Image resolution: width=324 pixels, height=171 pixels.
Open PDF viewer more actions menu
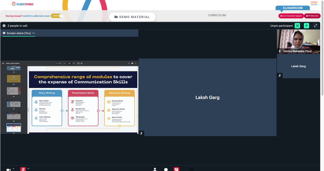(x=136, y=63)
